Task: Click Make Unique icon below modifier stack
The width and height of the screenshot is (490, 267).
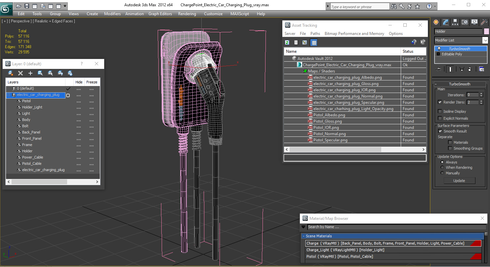Action: (461, 69)
